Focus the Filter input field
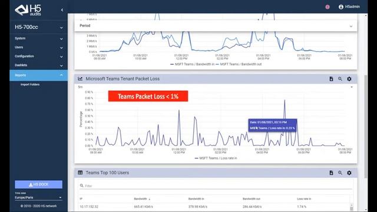This screenshot has width=377, height=212. click(x=216, y=186)
